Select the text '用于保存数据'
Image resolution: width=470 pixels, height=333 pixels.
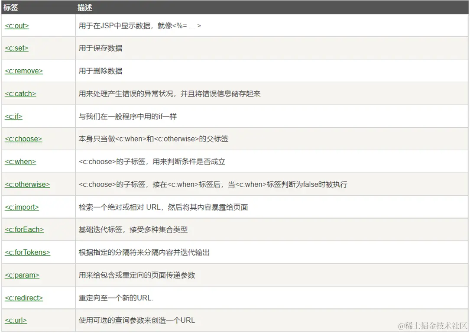(100, 48)
